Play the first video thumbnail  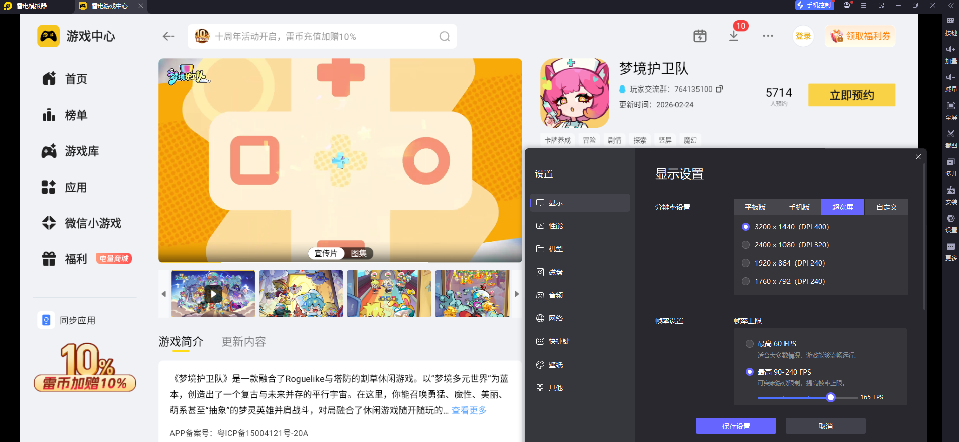[213, 294]
